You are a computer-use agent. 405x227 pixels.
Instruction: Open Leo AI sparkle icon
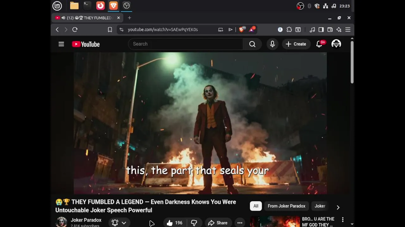339,30
